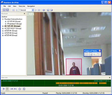Select AC-525 VACU-1 (Group) tree item

coord(13,28)
